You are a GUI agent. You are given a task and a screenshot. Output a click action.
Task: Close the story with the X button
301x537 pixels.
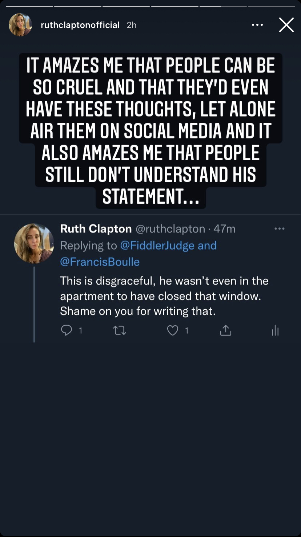point(286,25)
